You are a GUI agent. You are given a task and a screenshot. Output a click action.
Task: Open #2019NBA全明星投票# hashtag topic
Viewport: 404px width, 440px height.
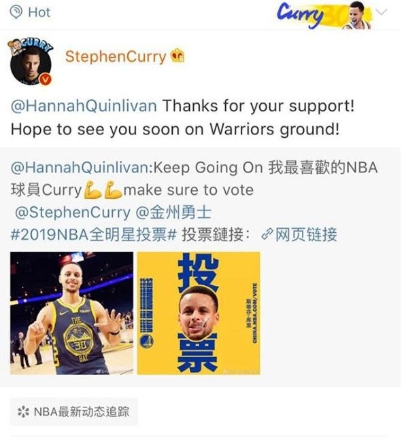94,234
